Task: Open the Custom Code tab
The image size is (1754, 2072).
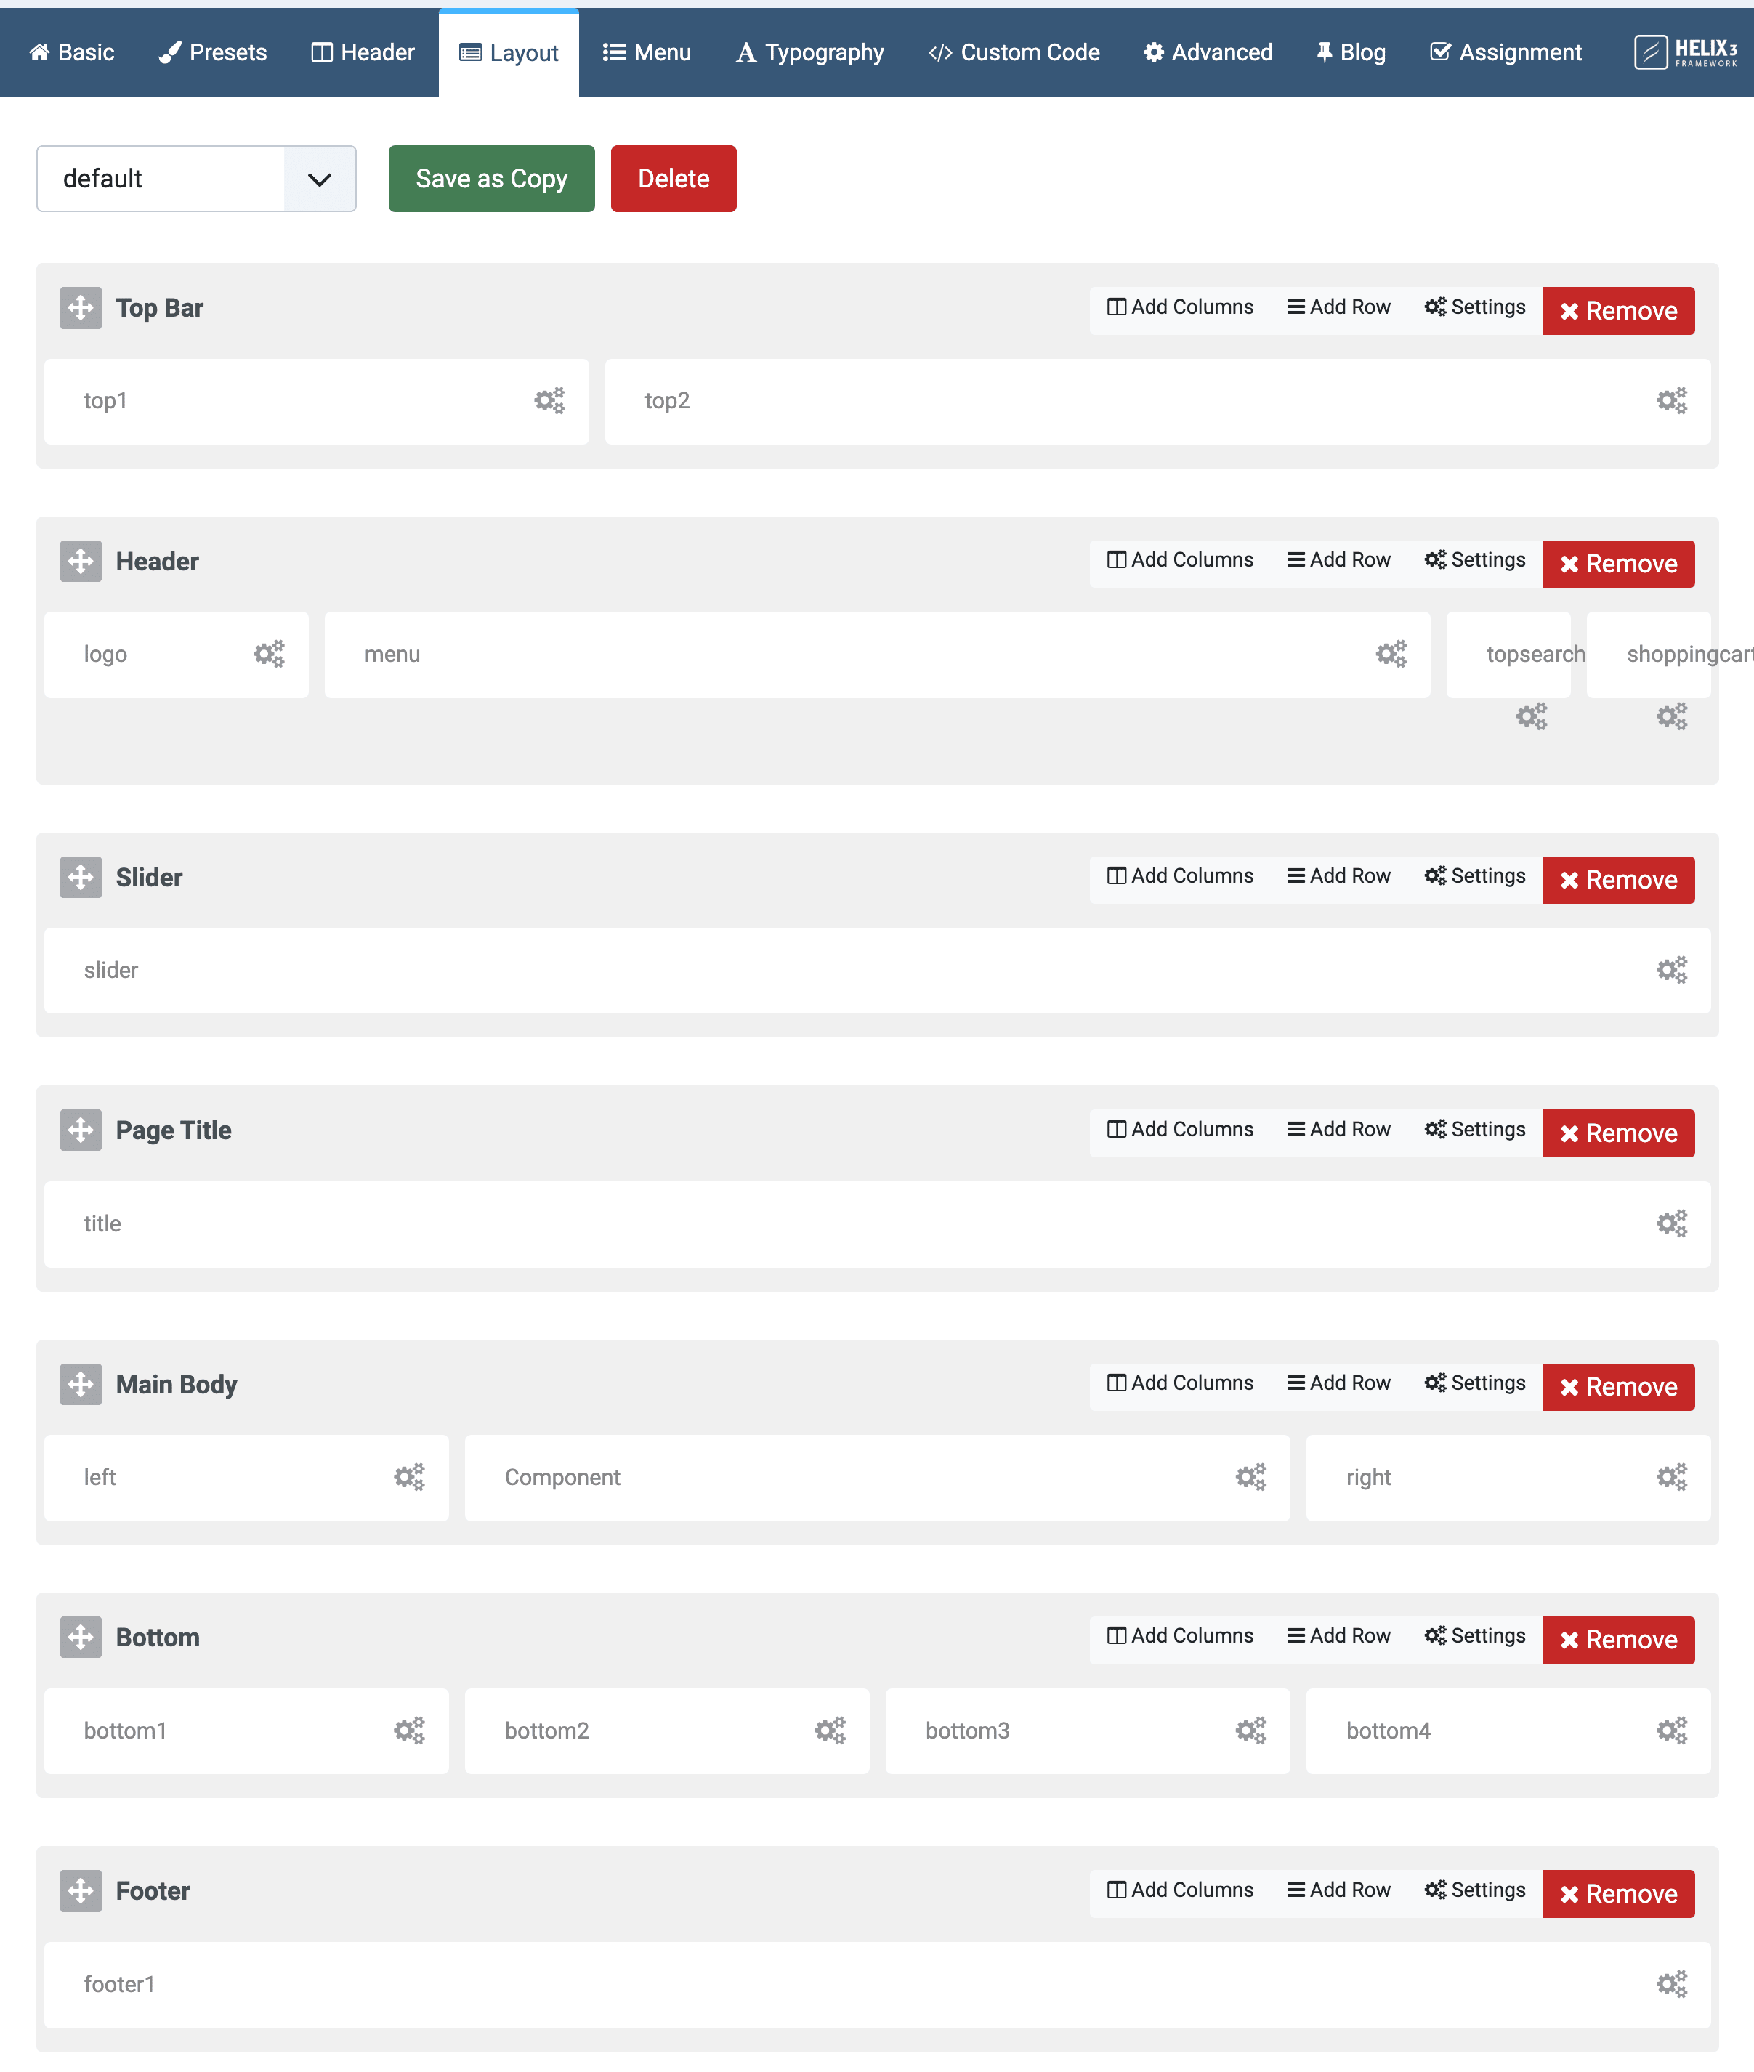Action: tap(1013, 53)
